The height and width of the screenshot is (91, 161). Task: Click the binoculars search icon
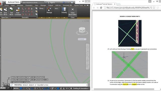click(46, 2)
